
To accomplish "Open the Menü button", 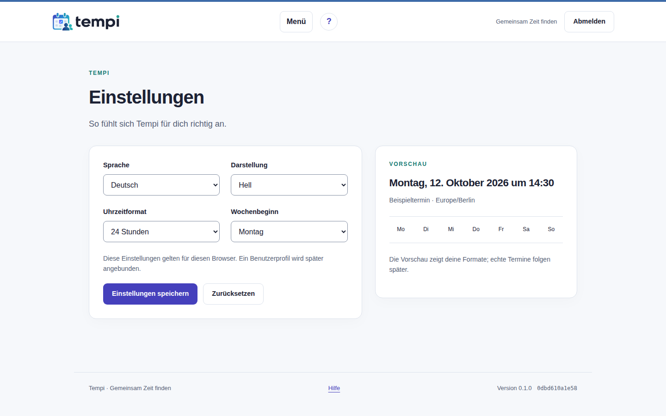I will pos(296,22).
